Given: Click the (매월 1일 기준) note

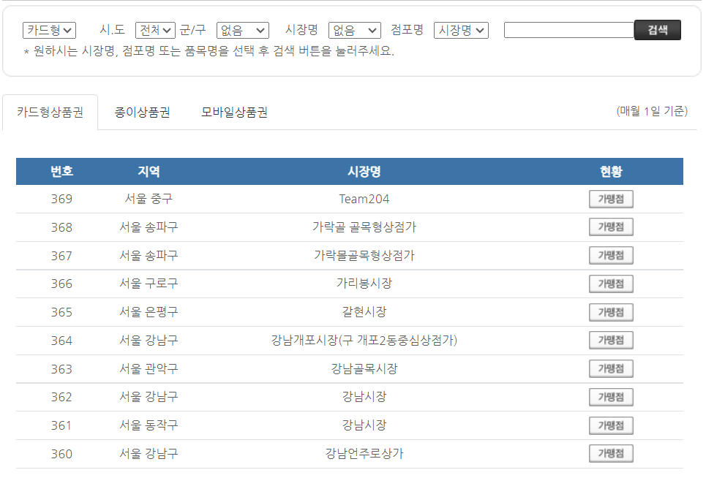Looking at the screenshot, I should tap(652, 111).
